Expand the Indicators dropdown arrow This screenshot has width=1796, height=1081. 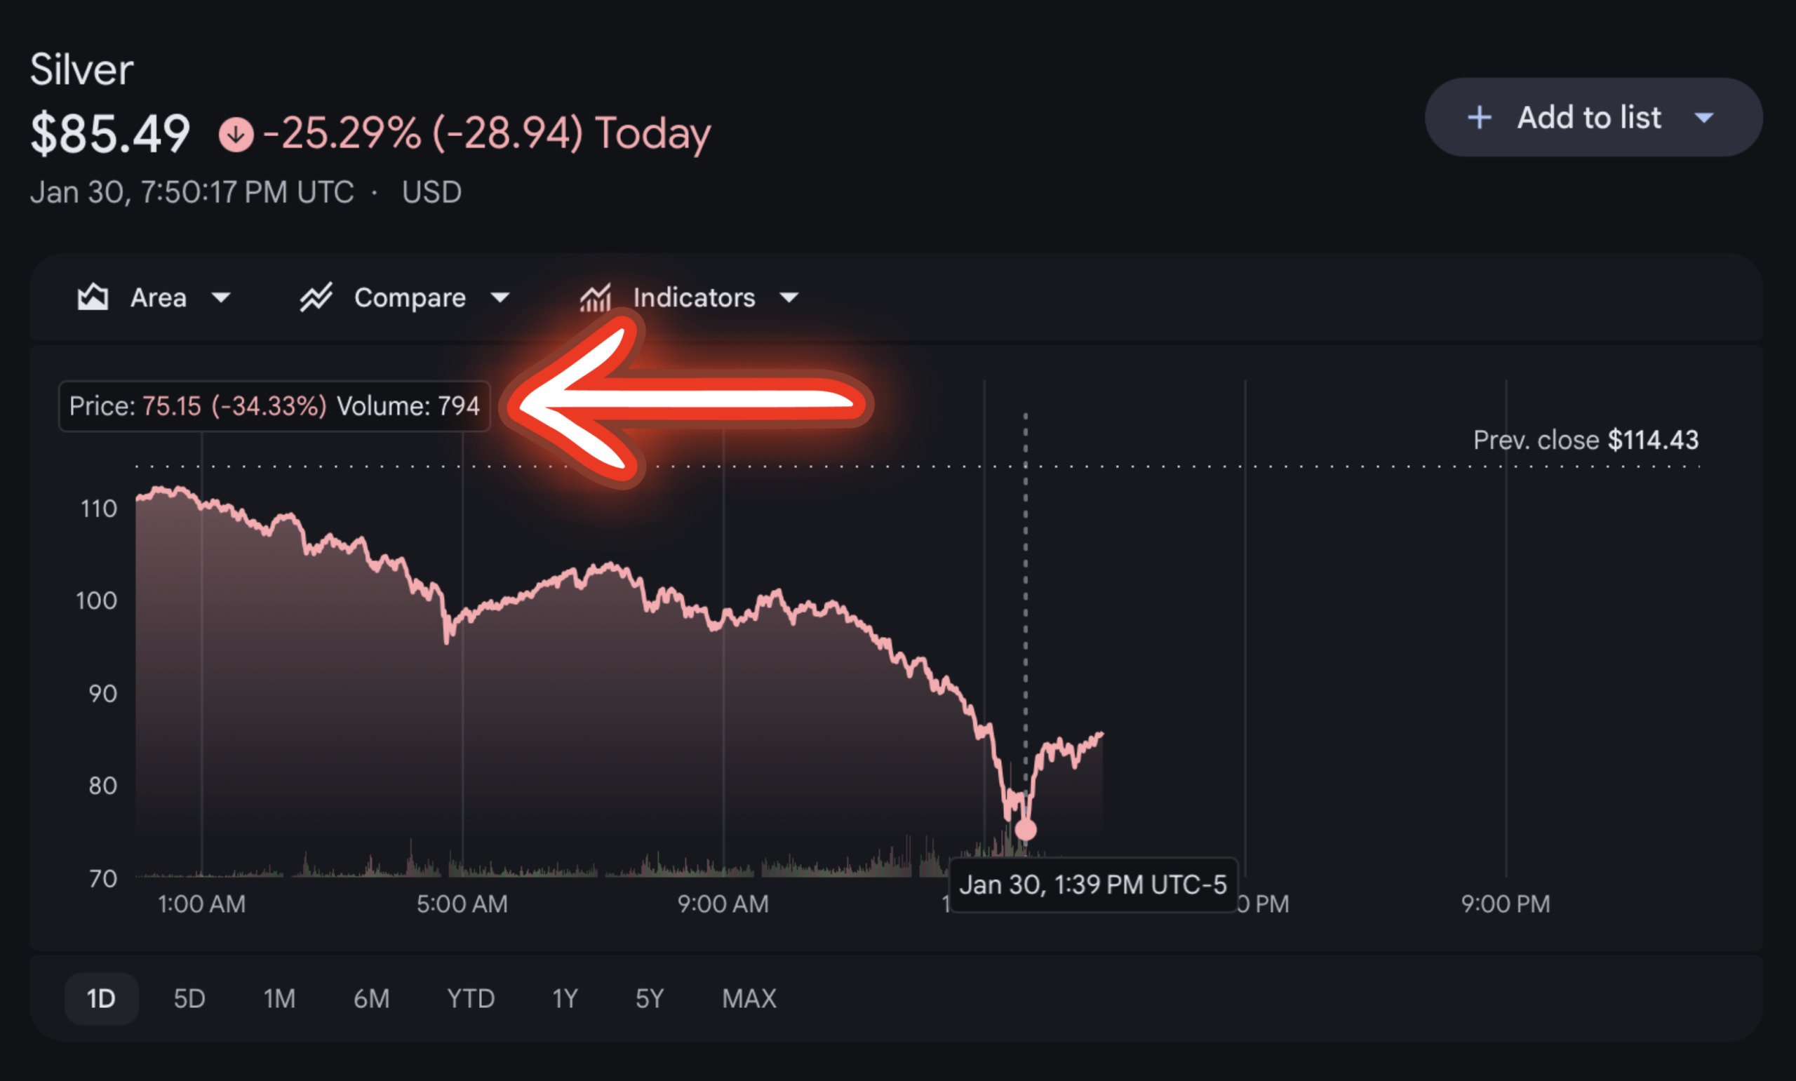pos(789,297)
